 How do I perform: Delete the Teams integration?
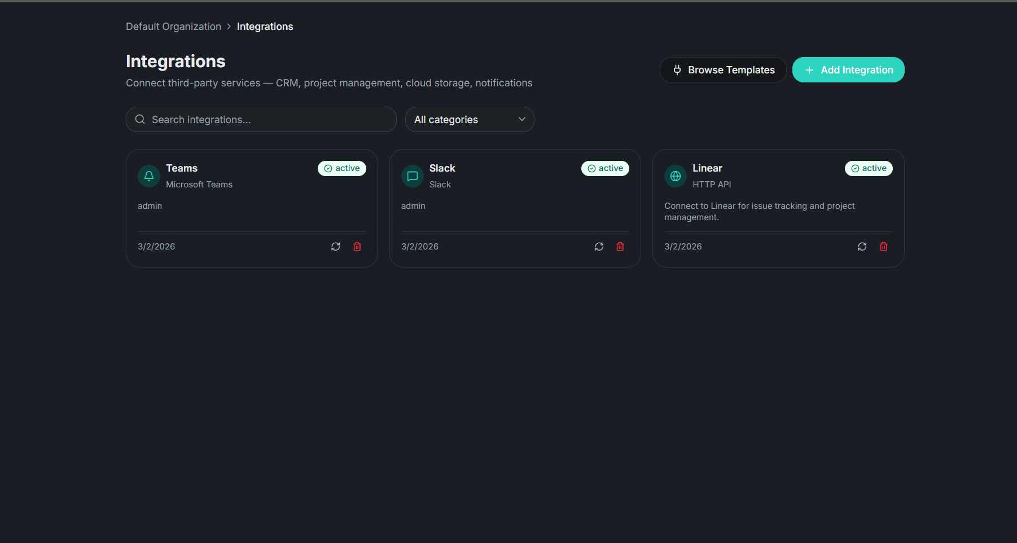[x=357, y=246]
